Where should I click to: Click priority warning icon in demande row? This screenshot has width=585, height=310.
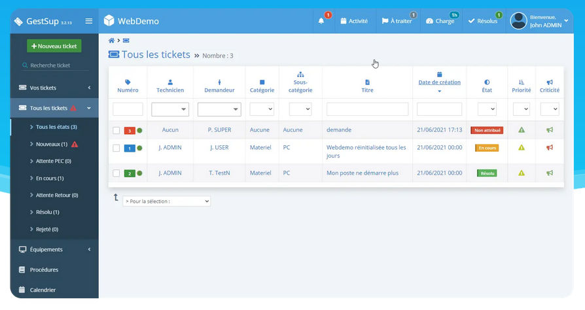point(522,129)
